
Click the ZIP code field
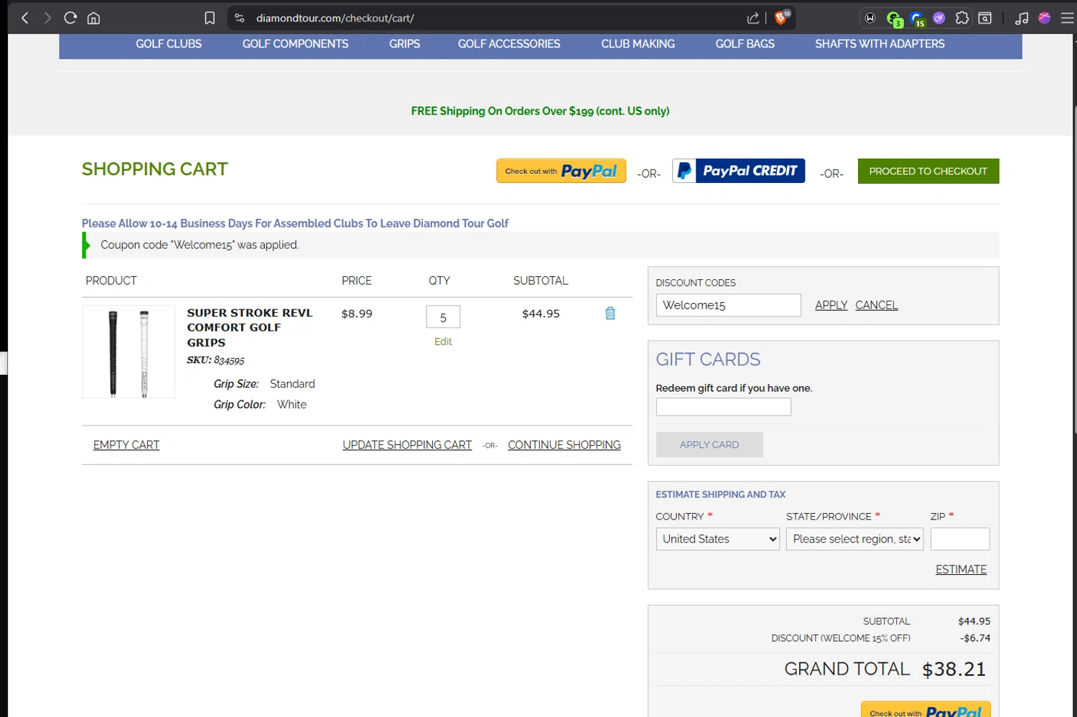[x=960, y=539]
